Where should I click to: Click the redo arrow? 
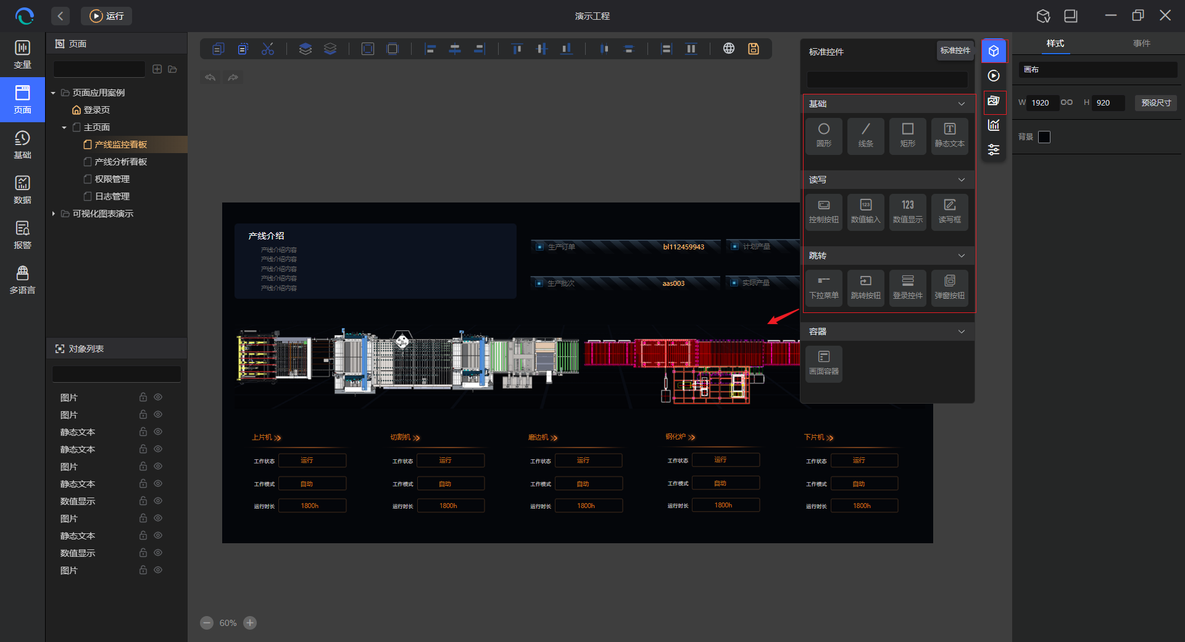coord(233,77)
